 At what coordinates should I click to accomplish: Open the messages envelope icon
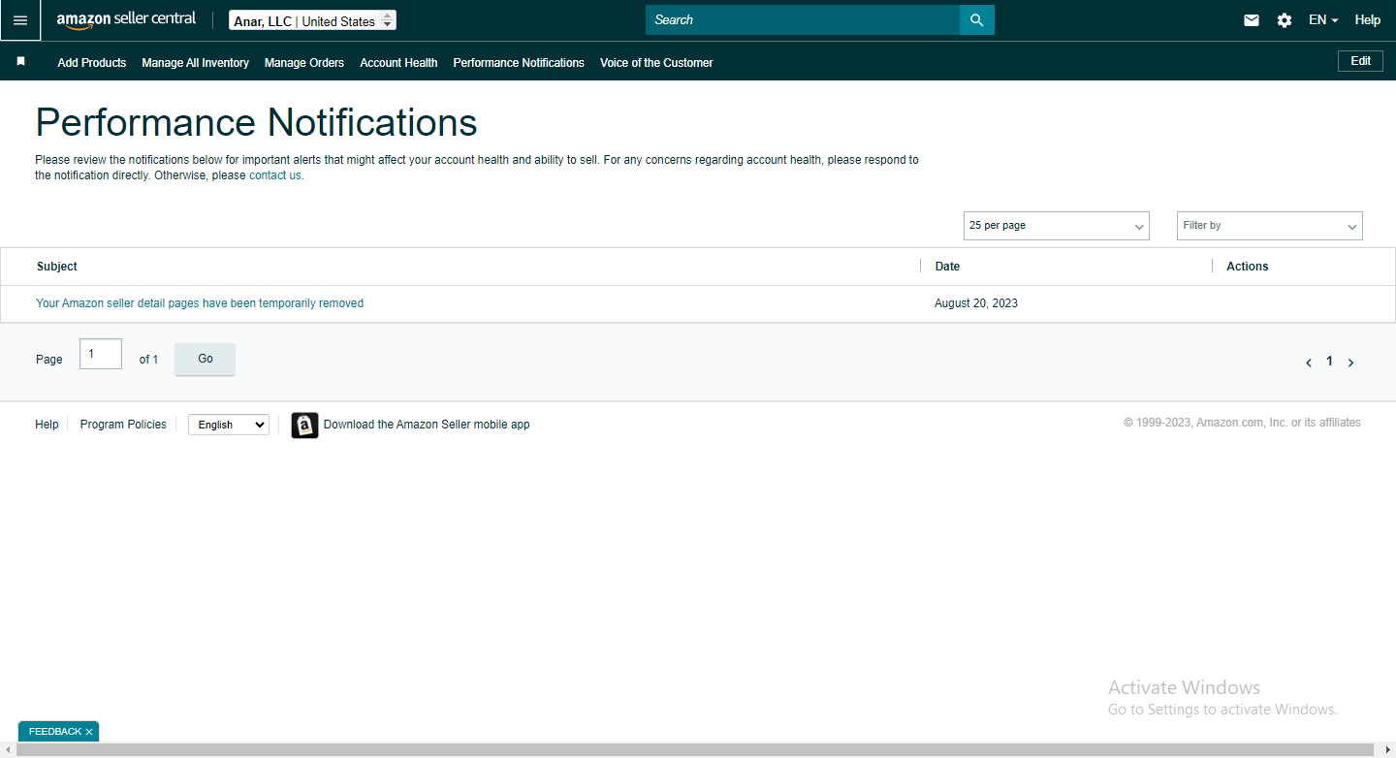1252,20
